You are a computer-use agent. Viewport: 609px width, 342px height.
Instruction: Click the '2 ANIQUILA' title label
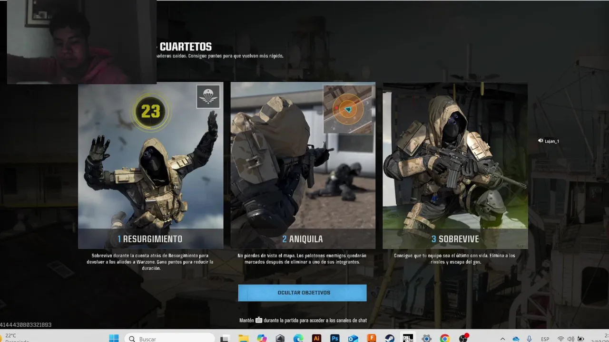[303, 239]
